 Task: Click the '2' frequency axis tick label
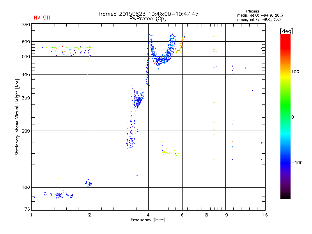point(90,215)
